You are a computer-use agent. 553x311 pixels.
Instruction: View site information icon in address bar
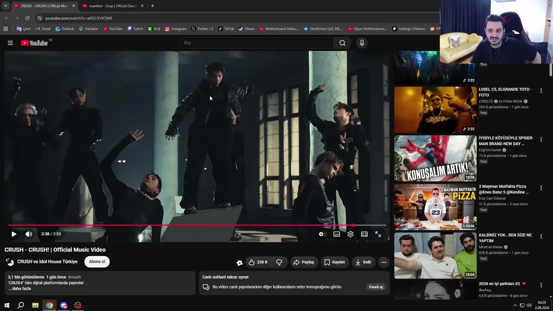pos(39,18)
